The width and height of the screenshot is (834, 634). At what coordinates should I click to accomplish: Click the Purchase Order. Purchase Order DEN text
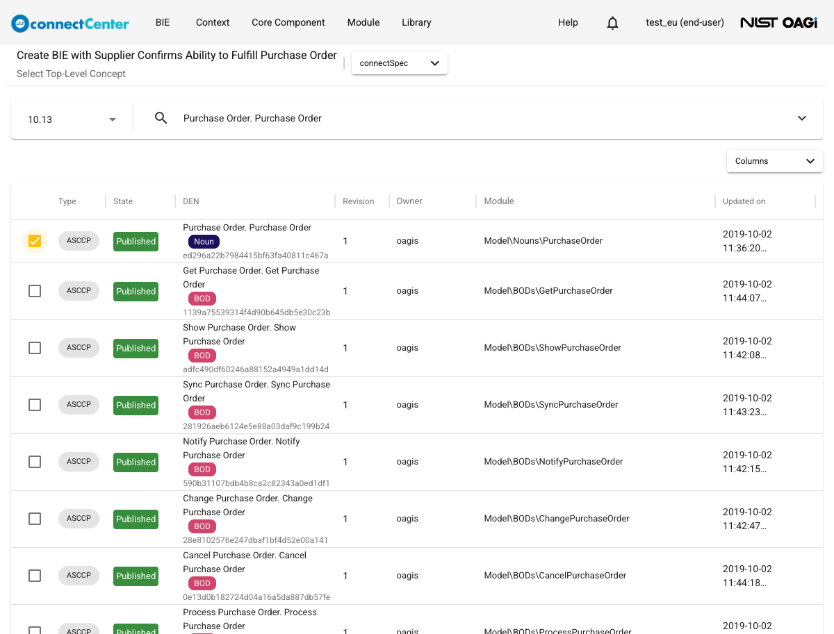tap(247, 228)
